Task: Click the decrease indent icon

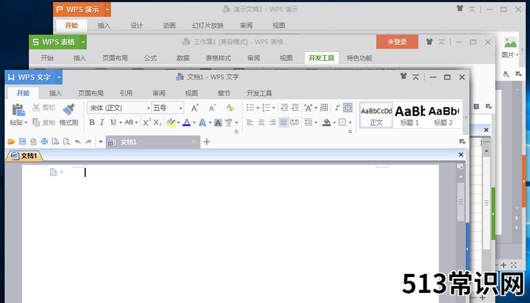Action: 284,108
